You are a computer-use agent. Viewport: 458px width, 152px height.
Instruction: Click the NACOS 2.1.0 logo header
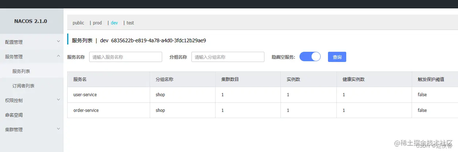(31, 21)
